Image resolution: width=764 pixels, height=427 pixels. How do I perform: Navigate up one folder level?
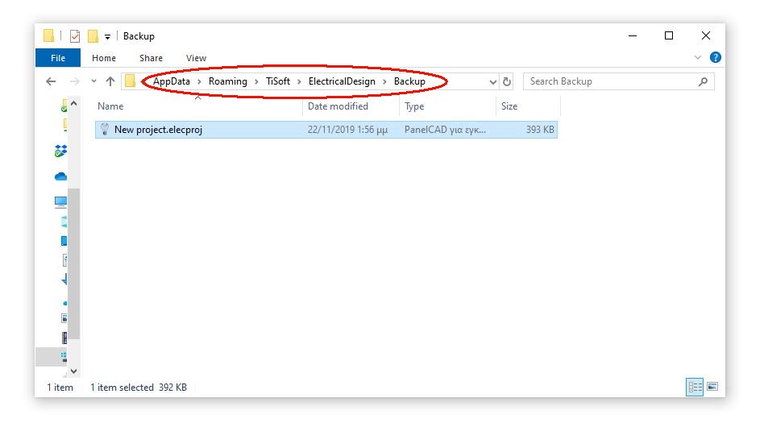110,81
